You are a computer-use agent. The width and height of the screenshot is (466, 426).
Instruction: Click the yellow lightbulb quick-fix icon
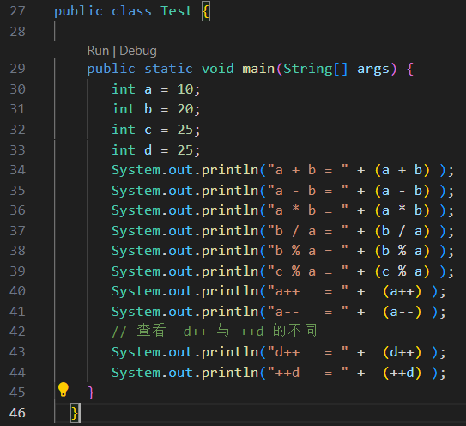pos(63,389)
